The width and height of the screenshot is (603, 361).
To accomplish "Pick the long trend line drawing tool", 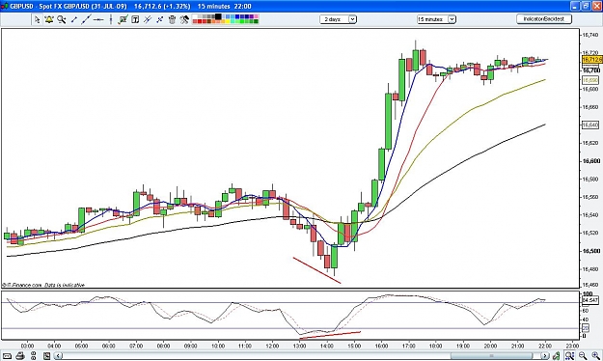I will point(86,19).
